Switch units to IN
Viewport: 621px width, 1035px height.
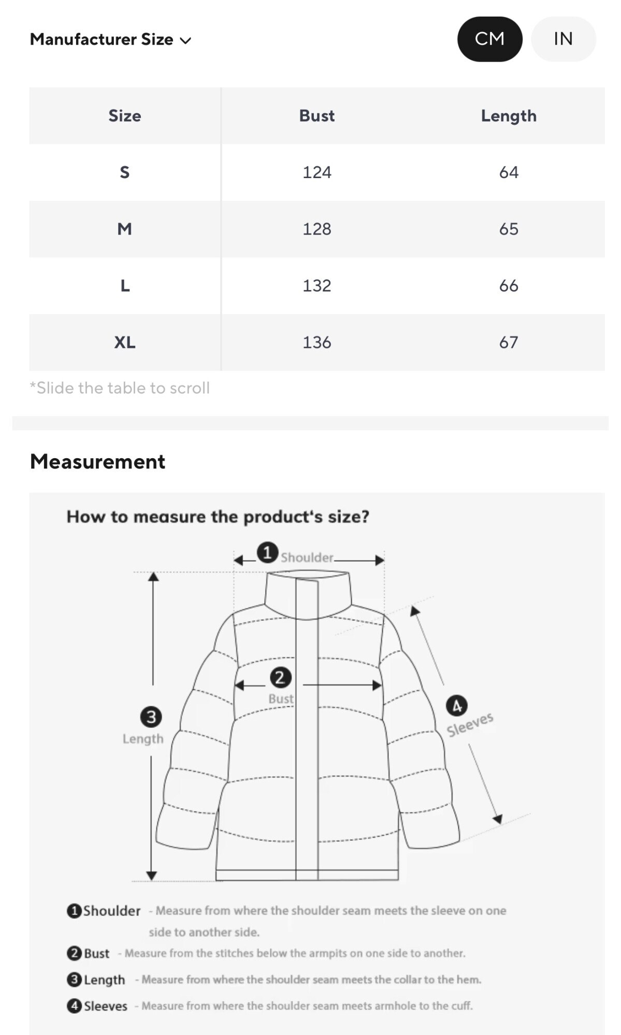[x=563, y=39]
